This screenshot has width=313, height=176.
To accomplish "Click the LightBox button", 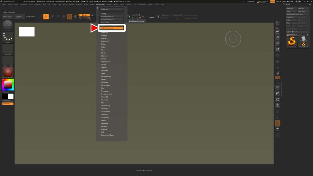I will click(19, 16).
